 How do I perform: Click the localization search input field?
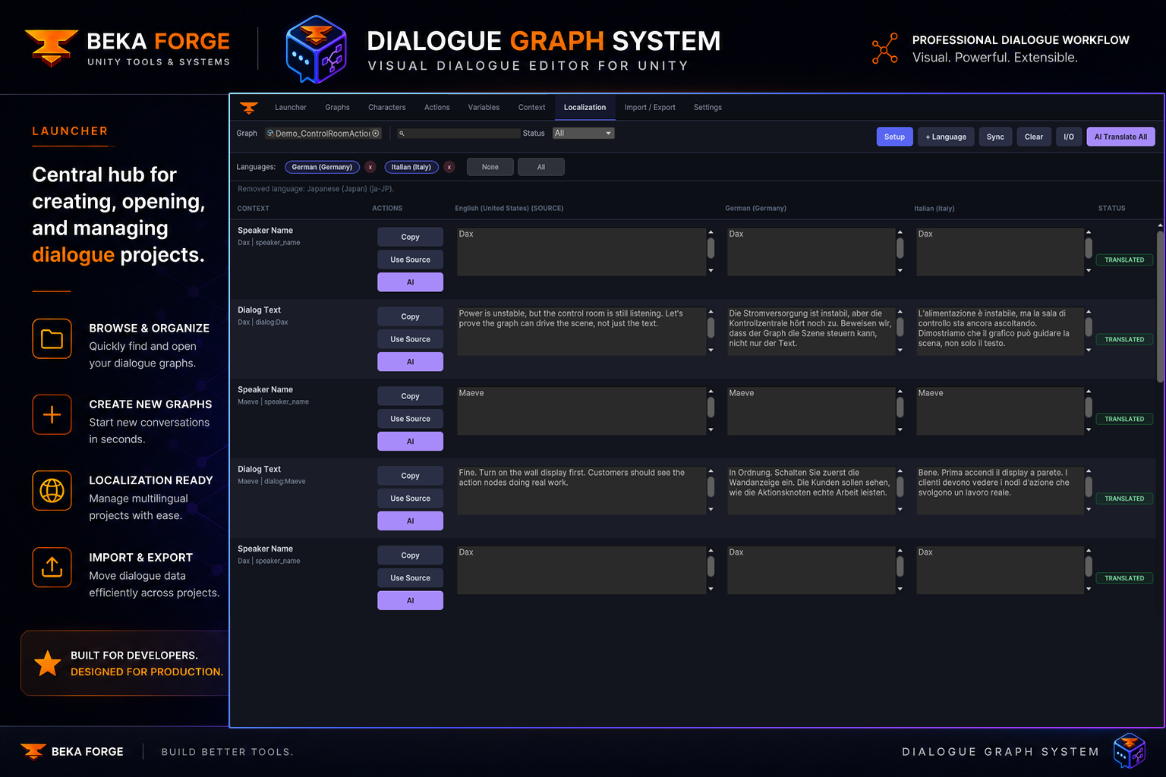click(459, 134)
